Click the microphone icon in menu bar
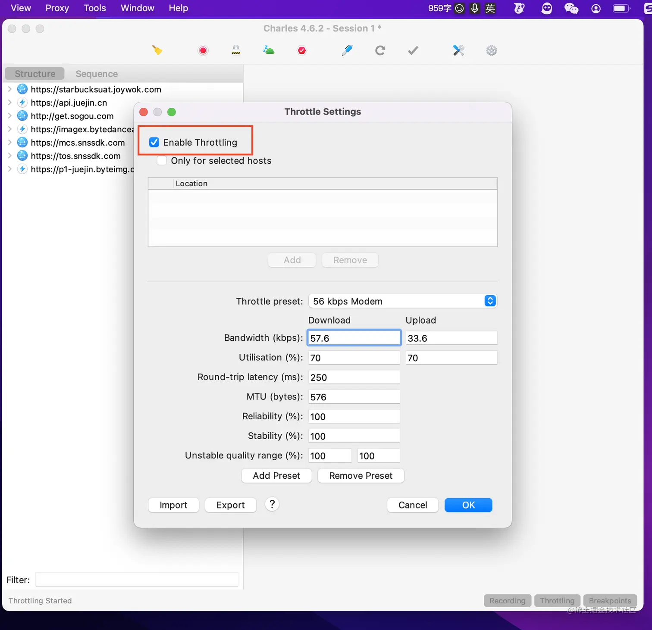The image size is (652, 630). click(x=475, y=8)
